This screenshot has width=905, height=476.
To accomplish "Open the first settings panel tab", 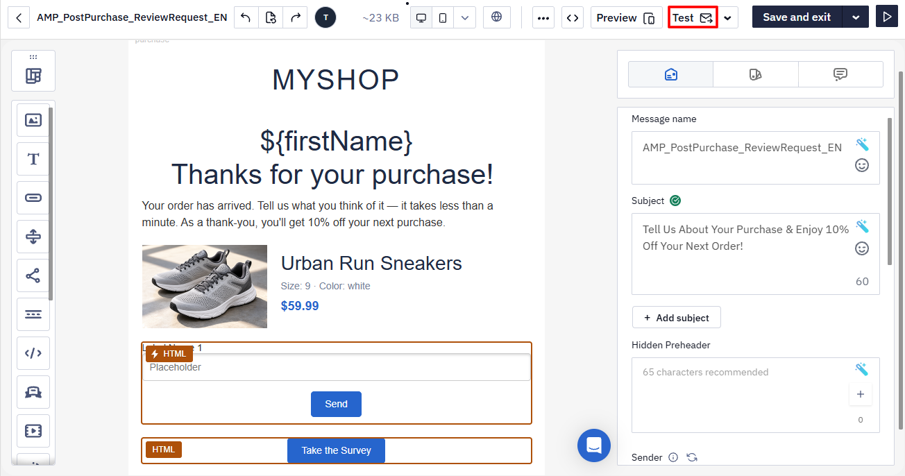I will click(670, 74).
